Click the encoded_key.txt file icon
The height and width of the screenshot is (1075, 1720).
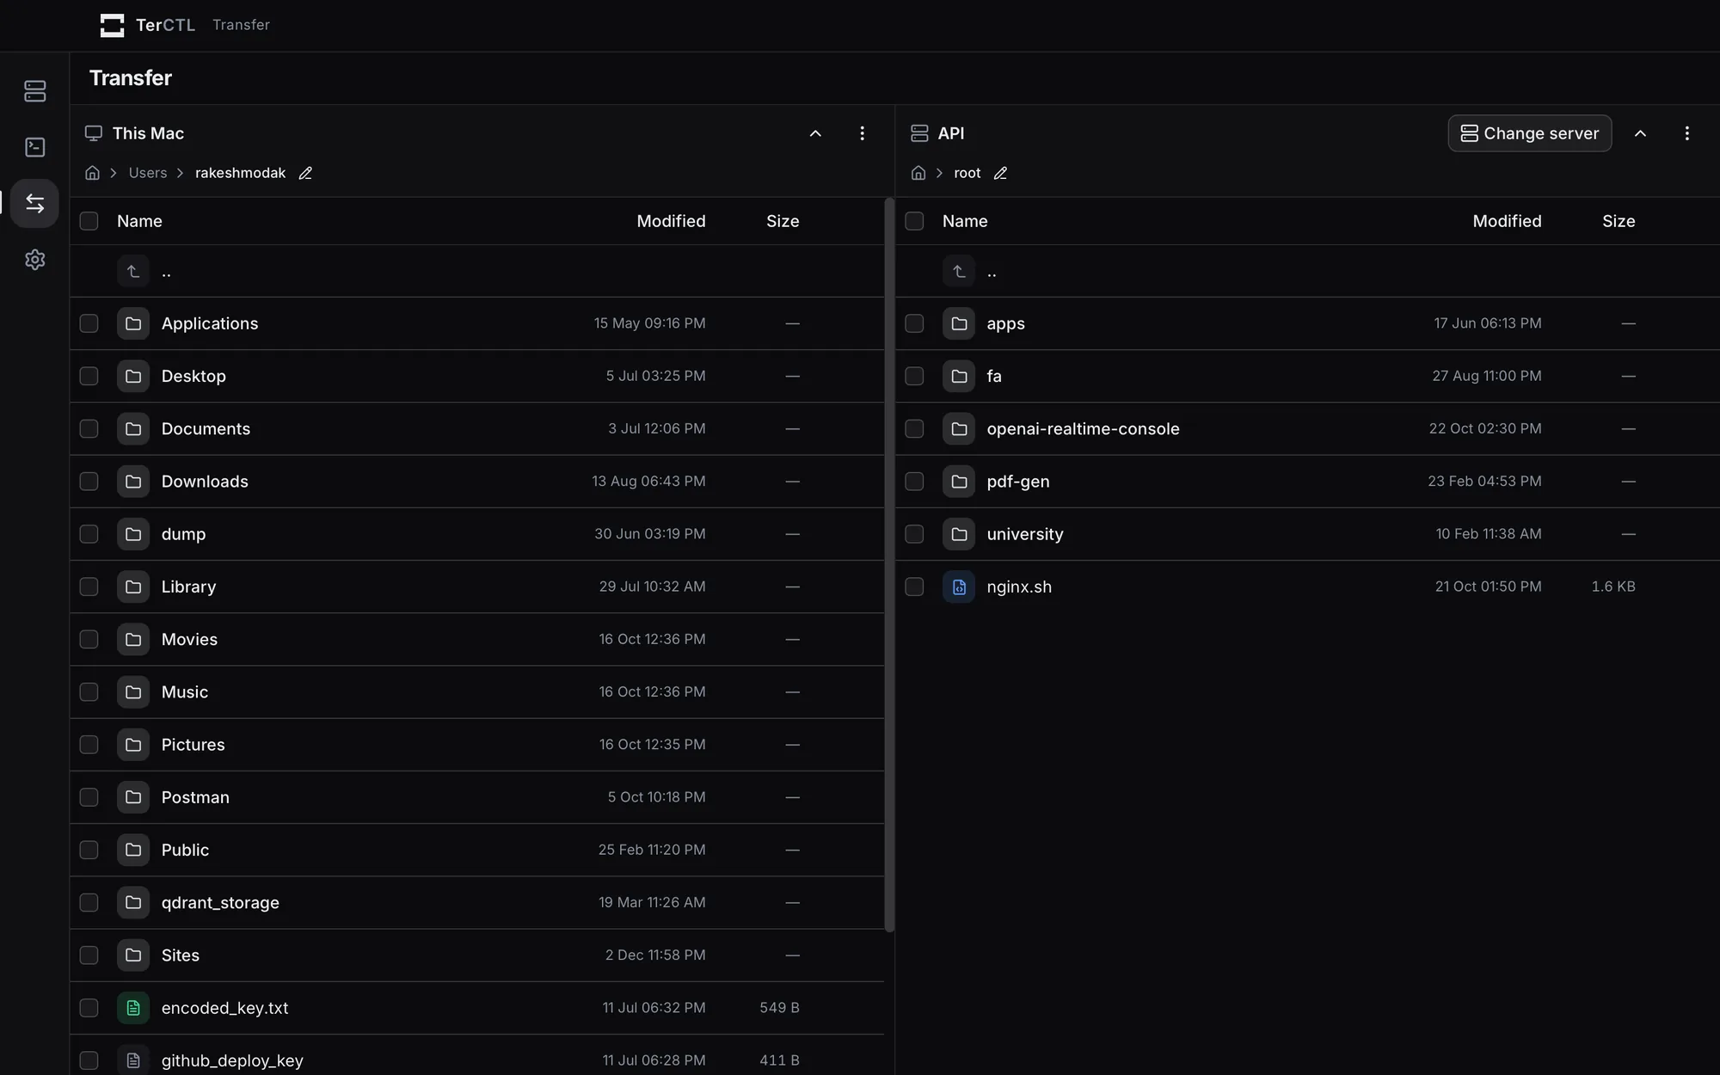[x=133, y=1008]
